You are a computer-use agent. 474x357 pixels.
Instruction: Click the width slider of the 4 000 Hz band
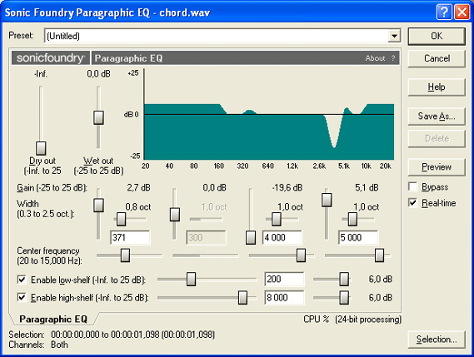276,219
